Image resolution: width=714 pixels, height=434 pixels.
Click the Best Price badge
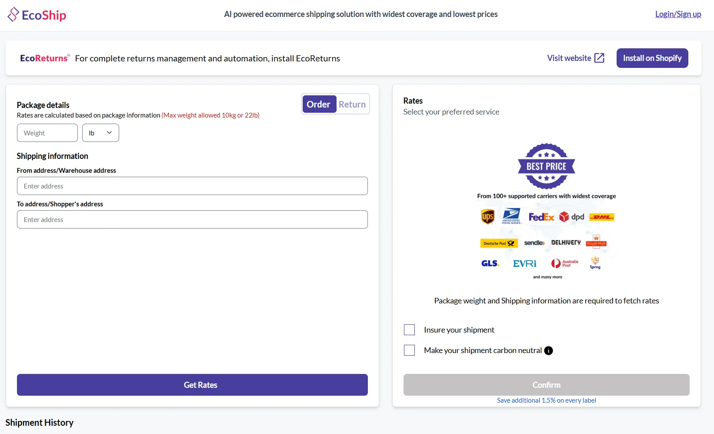pyautogui.click(x=547, y=166)
